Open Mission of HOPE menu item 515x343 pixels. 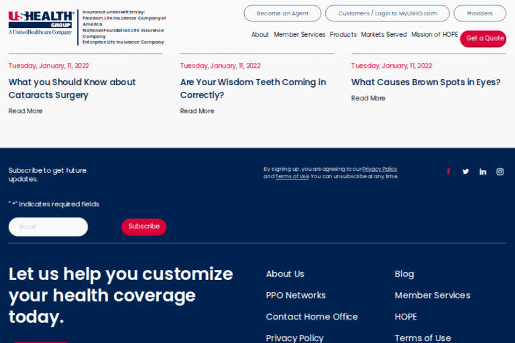click(x=434, y=35)
